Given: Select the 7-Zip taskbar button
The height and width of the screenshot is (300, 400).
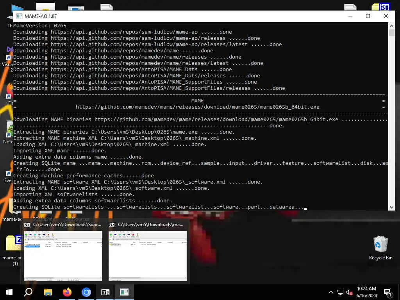Looking at the screenshot, I should coord(105,292).
